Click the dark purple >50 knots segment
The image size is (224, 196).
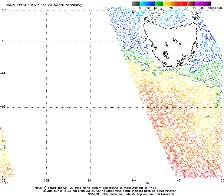(x=210, y=4)
